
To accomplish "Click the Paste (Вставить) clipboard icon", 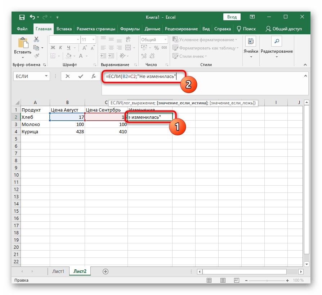I will pyautogui.click(x=23, y=43).
